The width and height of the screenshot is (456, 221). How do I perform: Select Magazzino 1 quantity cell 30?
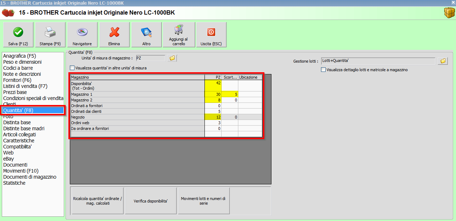pos(213,94)
